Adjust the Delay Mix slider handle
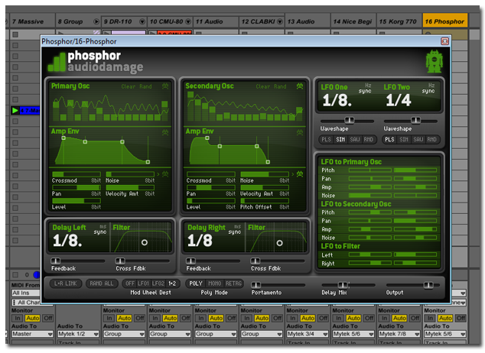The height and width of the screenshot is (353, 485). (343, 285)
